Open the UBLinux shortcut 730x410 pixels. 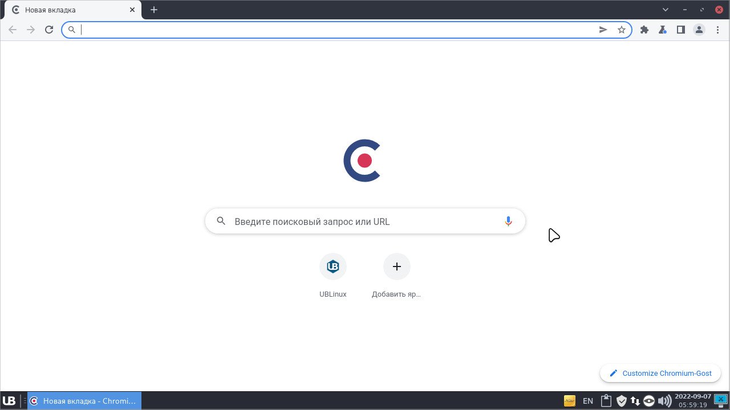coord(332,266)
